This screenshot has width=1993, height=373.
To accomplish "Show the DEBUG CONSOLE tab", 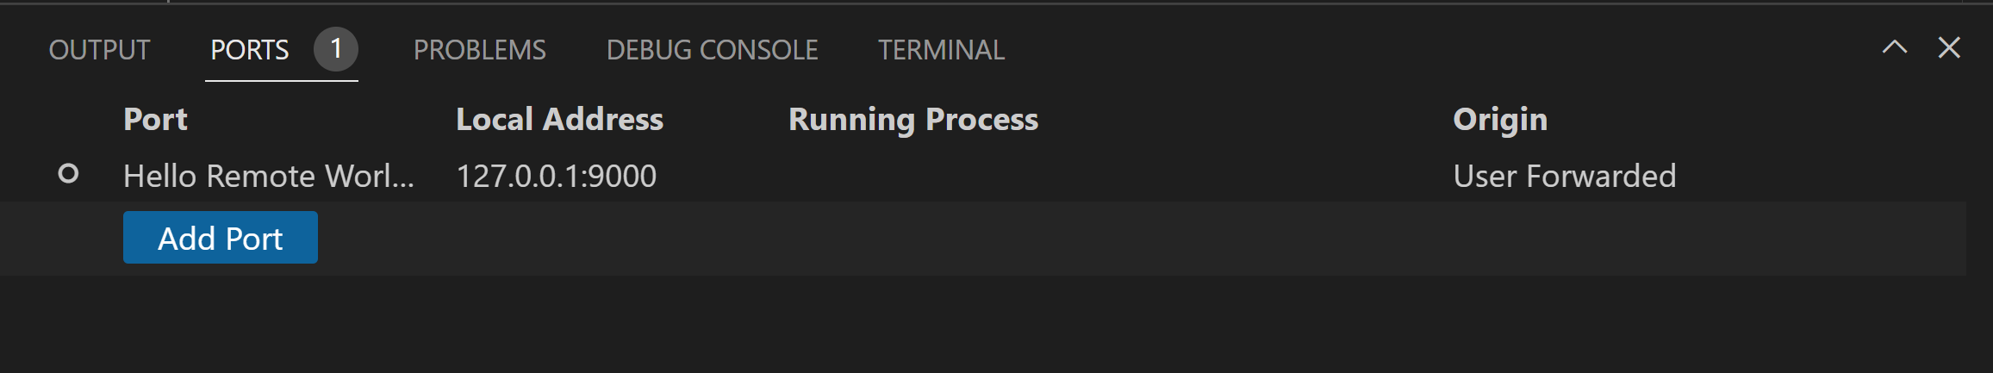I will 712,50.
